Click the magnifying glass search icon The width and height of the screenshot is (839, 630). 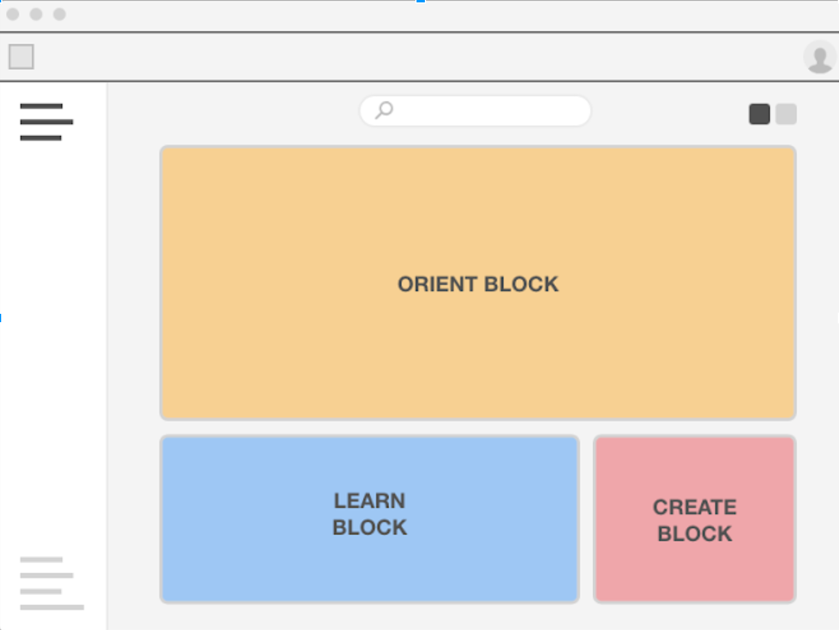tap(384, 110)
